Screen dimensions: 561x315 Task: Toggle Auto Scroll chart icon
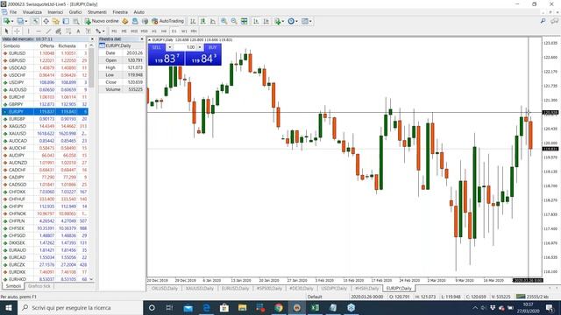coord(256,21)
